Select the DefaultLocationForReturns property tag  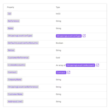tap(23, 43)
